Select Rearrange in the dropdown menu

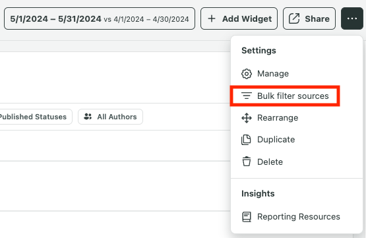click(x=297, y=118)
